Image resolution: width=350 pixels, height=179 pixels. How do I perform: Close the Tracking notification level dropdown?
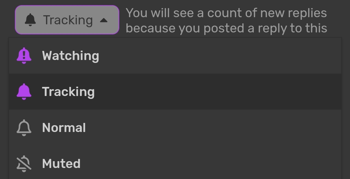67,20
